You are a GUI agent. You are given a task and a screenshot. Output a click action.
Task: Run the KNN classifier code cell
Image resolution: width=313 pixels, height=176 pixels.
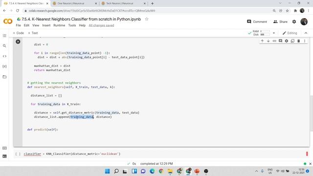pyautogui.click(x=18, y=42)
